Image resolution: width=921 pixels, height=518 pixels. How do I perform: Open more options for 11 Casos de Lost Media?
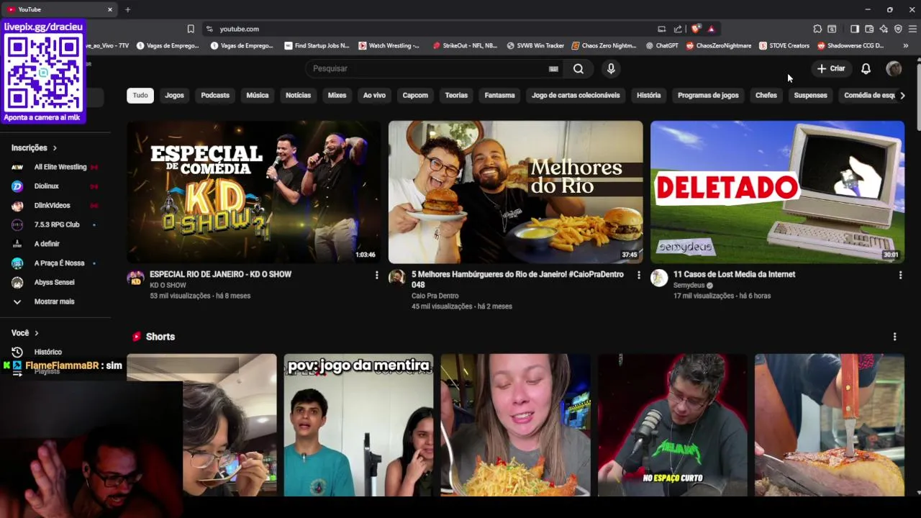[900, 275]
